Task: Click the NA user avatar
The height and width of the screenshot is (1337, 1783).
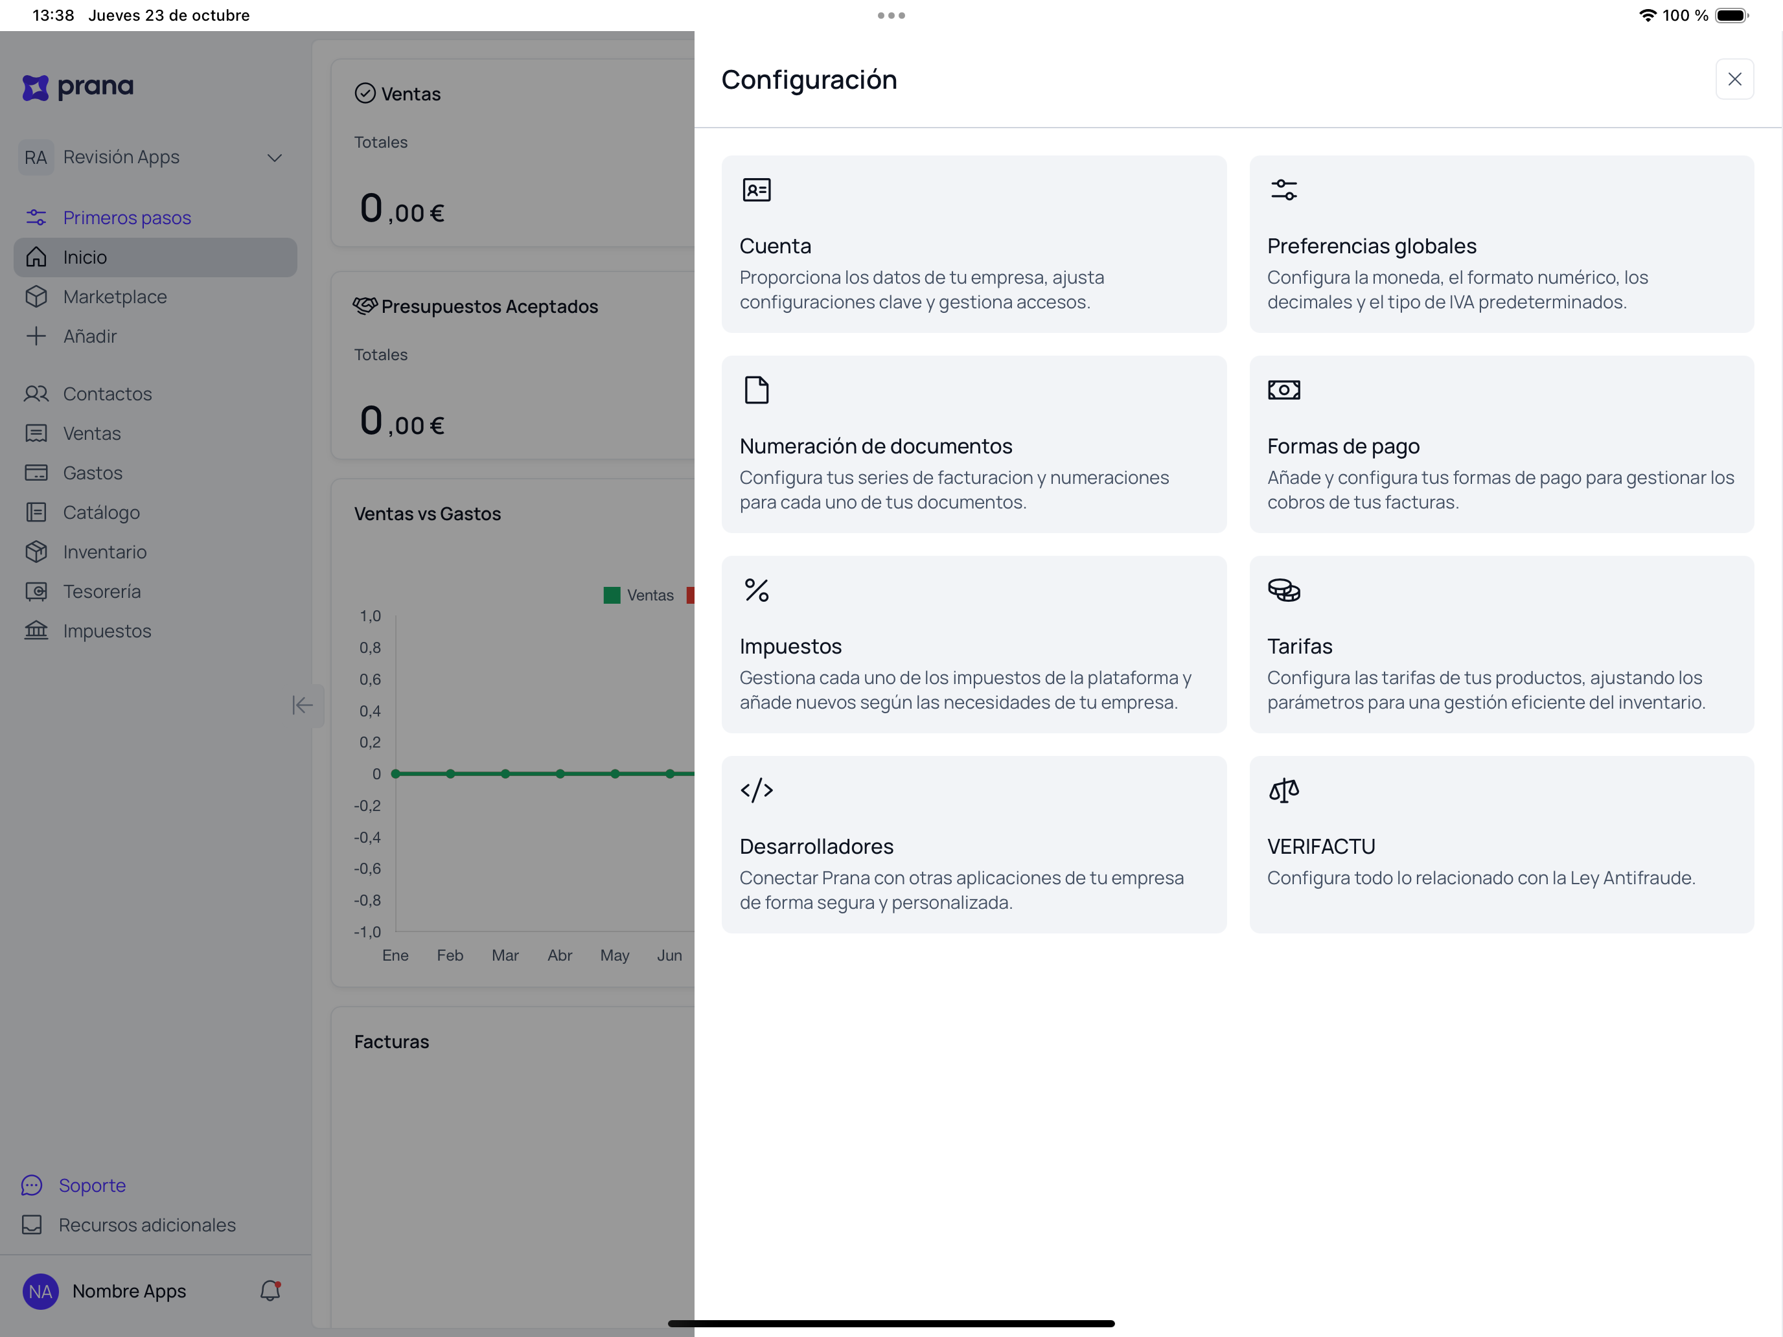Action: [40, 1291]
